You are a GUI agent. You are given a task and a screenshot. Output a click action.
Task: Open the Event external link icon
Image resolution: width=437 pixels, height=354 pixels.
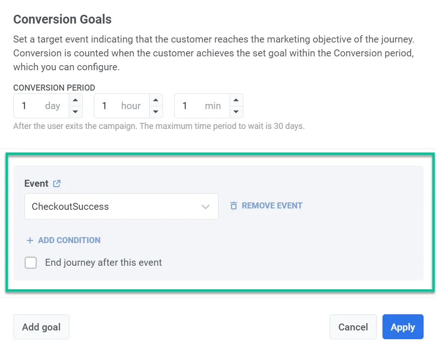tap(57, 183)
